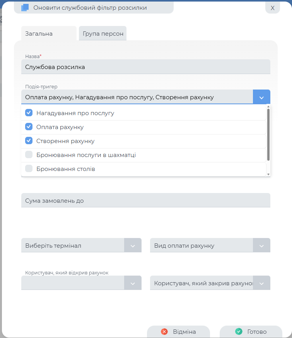Click the Сума замовлень до input field
The image size is (292, 338).
[x=145, y=200]
